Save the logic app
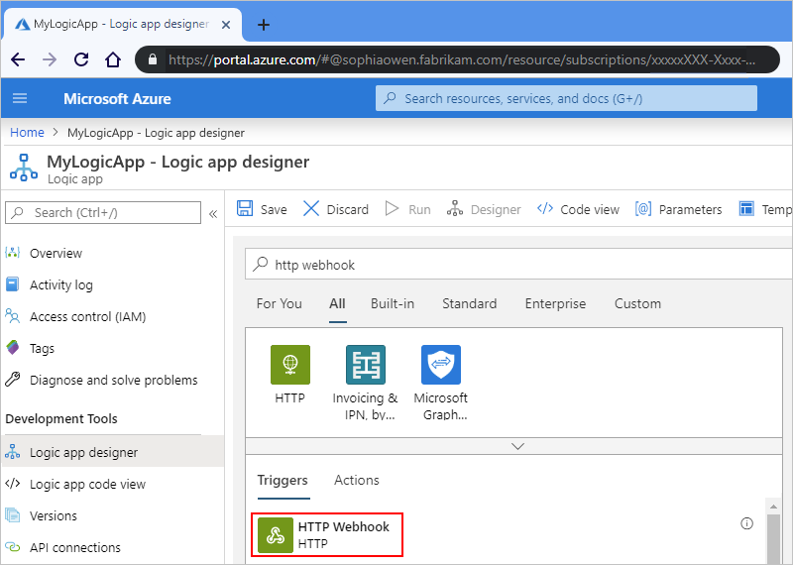Image resolution: width=793 pixels, height=565 pixels. pos(262,209)
